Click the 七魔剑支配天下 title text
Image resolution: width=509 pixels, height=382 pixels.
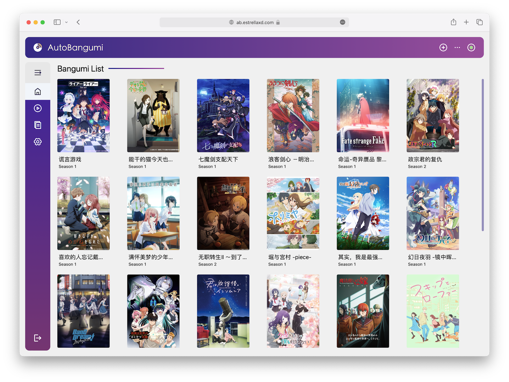(218, 159)
